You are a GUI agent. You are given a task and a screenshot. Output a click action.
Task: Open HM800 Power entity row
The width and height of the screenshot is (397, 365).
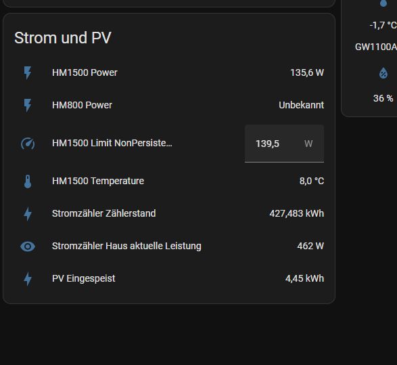(169, 105)
